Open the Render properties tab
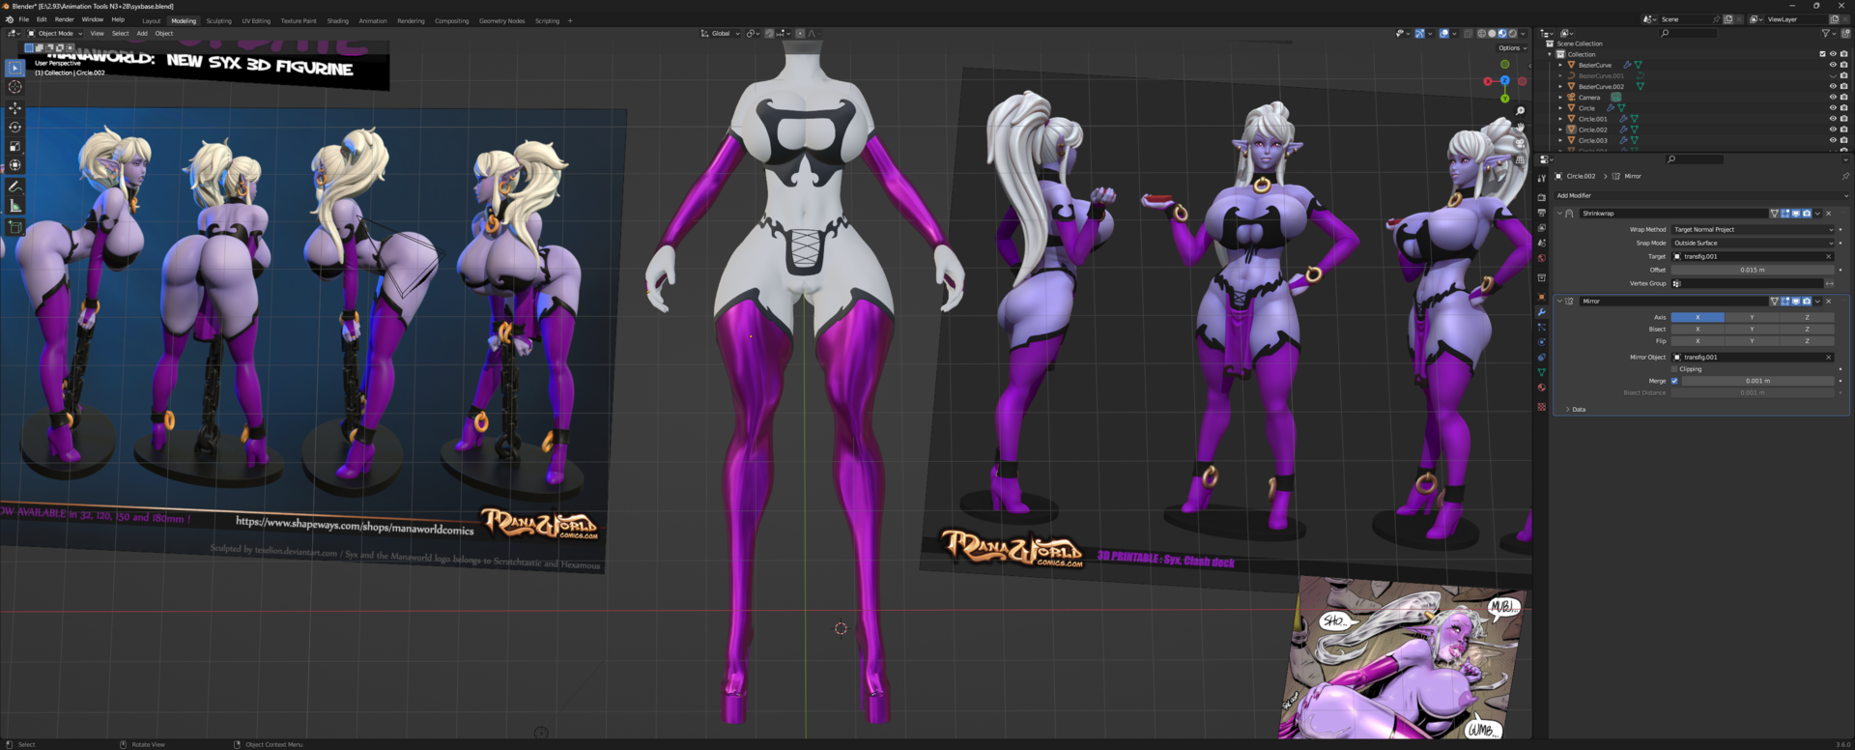The image size is (1855, 750). [1541, 197]
